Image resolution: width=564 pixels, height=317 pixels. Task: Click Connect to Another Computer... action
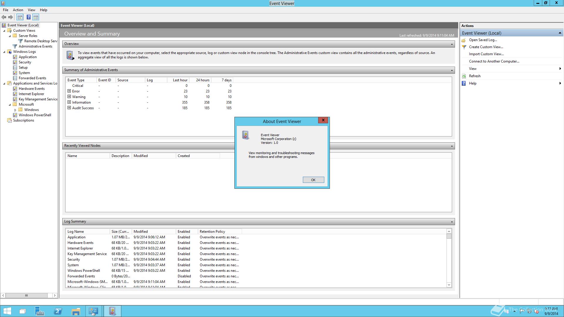[x=494, y=61]
